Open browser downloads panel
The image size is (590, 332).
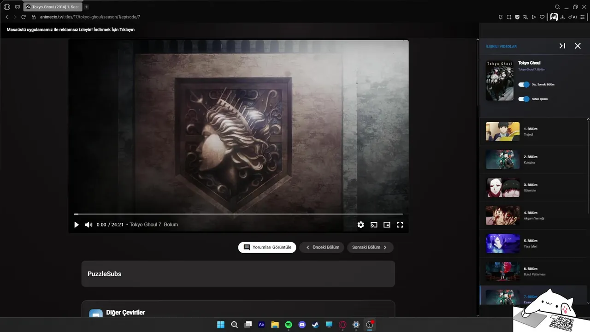click(x=563, y=17)
